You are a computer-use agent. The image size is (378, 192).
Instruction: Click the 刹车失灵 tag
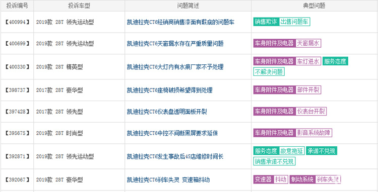328,179
